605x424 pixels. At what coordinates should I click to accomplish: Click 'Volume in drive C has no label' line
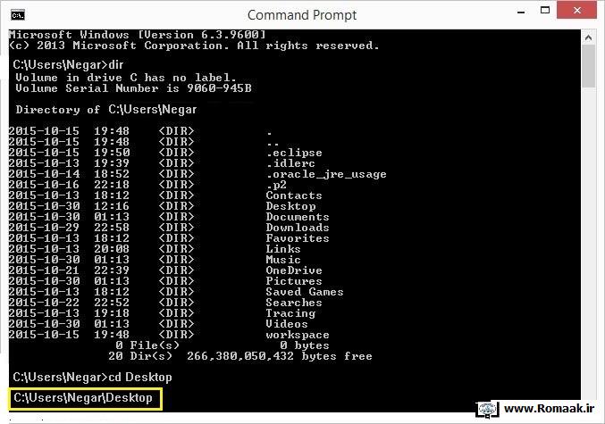coord(126,78)
